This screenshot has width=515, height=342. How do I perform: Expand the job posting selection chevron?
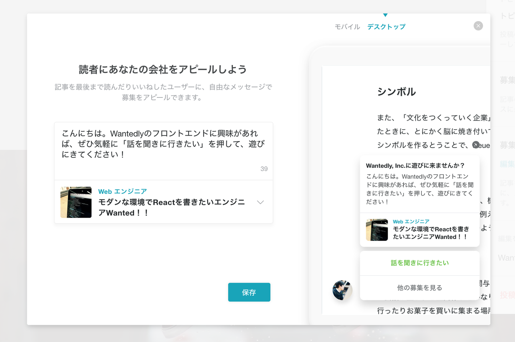(x=260, y=202)
